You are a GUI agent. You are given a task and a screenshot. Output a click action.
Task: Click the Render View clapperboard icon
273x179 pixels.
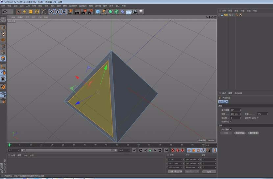point(77,11)
